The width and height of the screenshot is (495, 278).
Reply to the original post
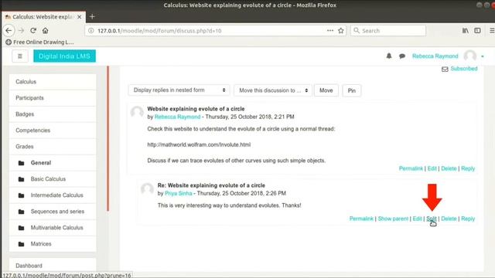coord(468,168)
